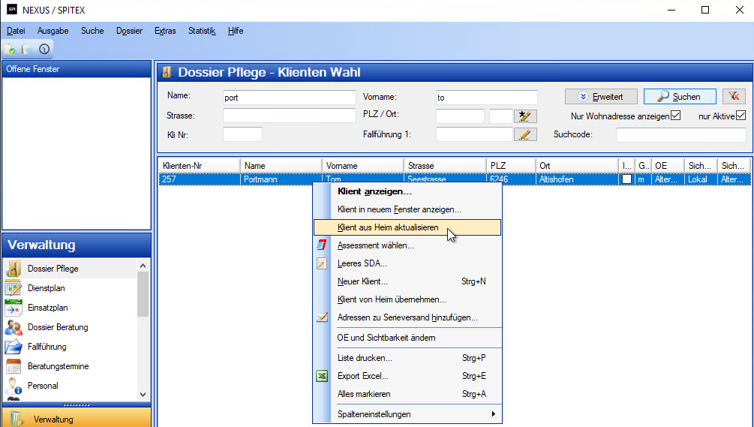
Task: Choose Klient aus Heim aktualisieren
Action: coord(388,227)
